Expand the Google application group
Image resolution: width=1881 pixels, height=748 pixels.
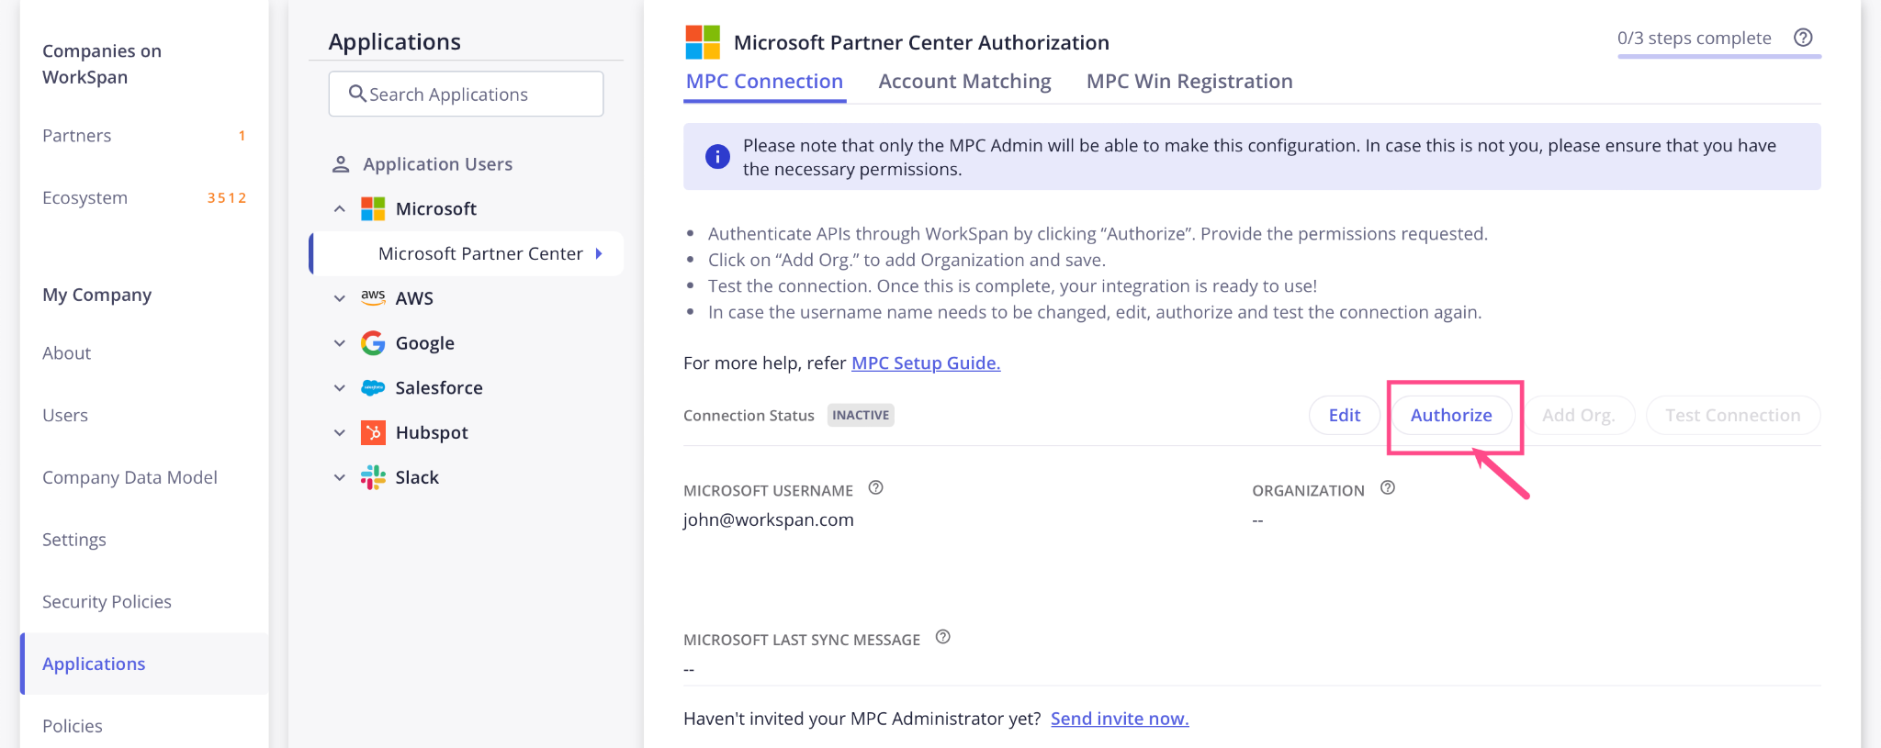340,343
